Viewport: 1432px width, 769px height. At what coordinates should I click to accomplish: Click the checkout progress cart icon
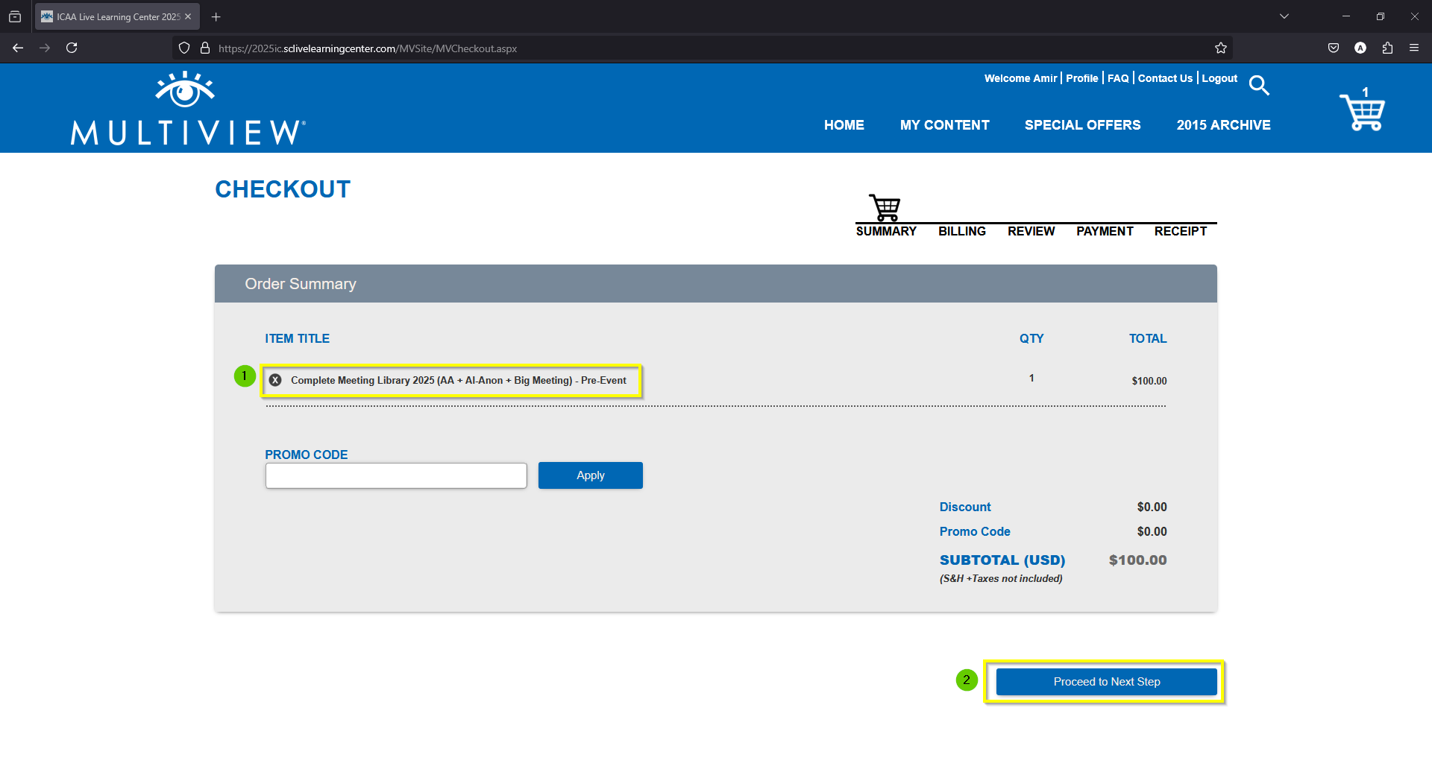point(885,207)
